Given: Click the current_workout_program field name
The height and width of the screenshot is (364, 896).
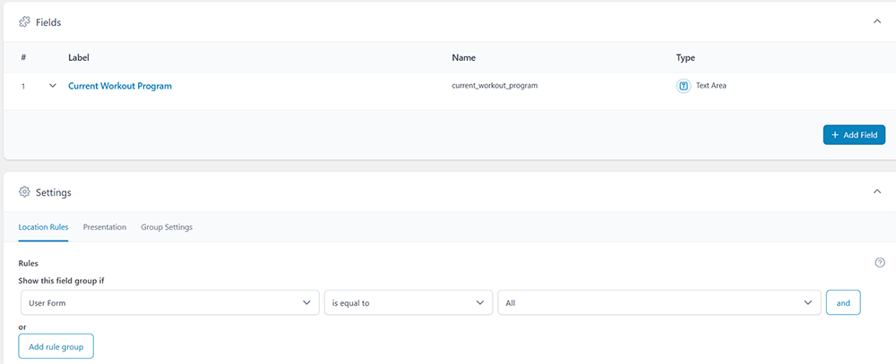Looking at the screenshot, I should coord(495,86).
